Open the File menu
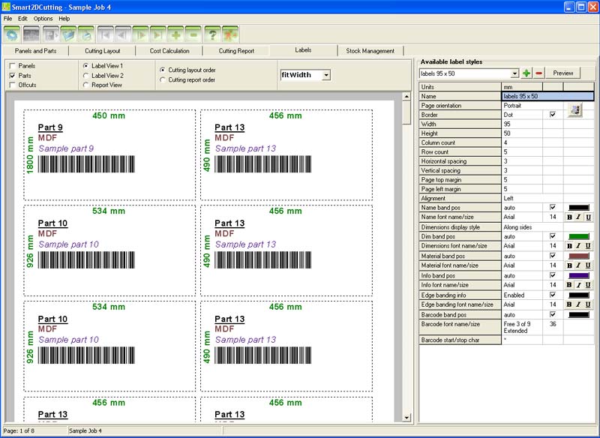This screenshot has height=438, width=600. coord(7,18)
